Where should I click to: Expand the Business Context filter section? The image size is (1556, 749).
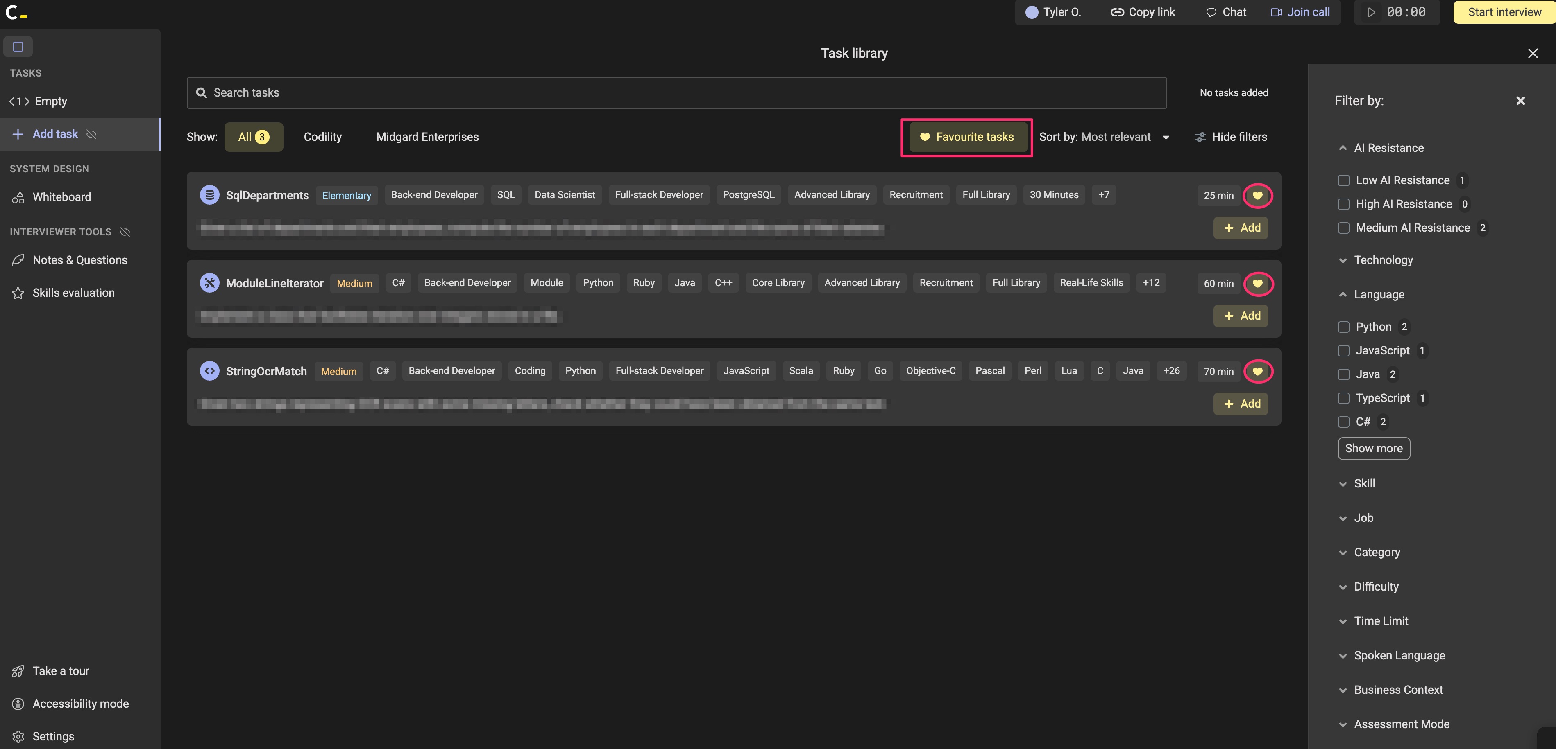point(1390,690)
